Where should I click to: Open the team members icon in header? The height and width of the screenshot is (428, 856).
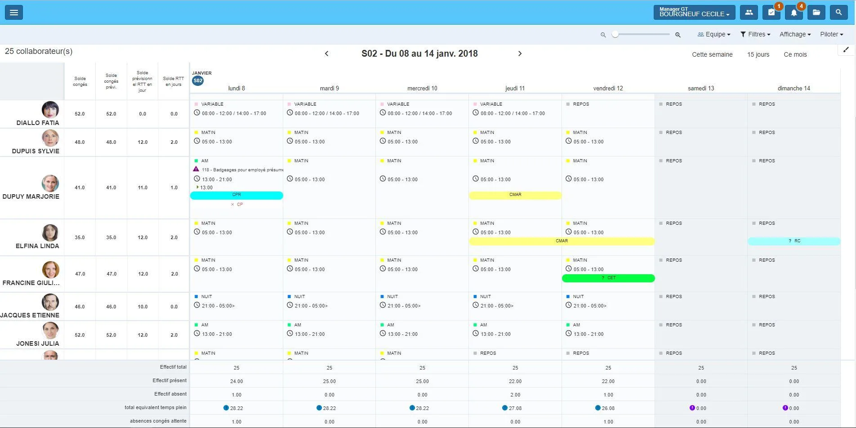pos(749,13)
